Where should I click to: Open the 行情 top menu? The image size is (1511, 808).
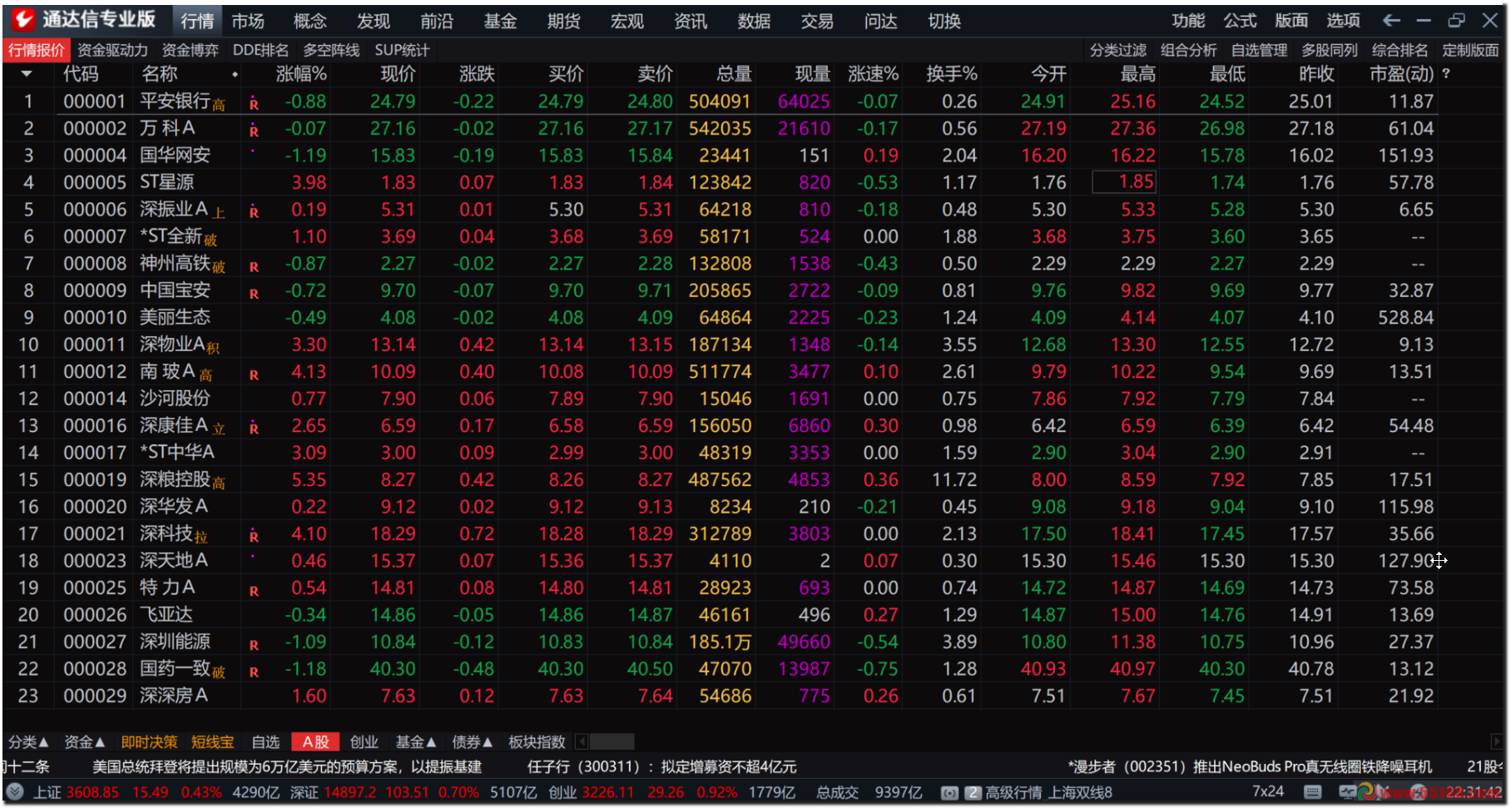pyautogui.click(x=197, y=21)
